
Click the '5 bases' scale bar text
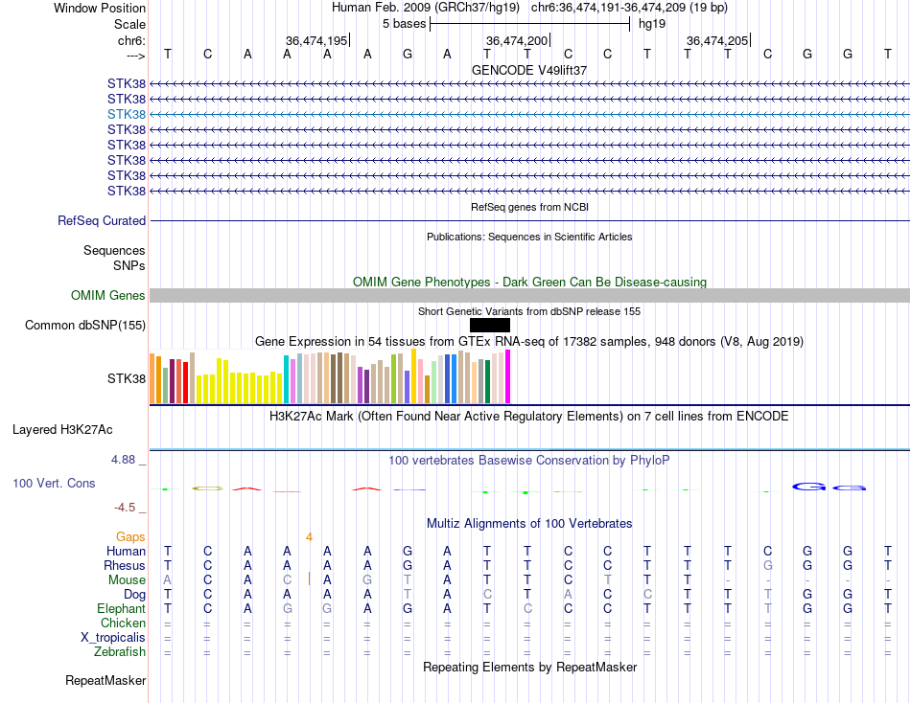coord(405,24)
